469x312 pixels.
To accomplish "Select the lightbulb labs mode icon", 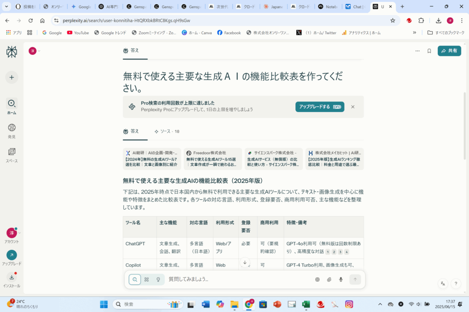I will pos(158,280).
